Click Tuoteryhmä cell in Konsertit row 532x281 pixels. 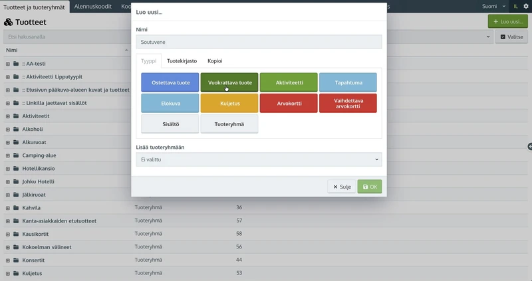148,260
